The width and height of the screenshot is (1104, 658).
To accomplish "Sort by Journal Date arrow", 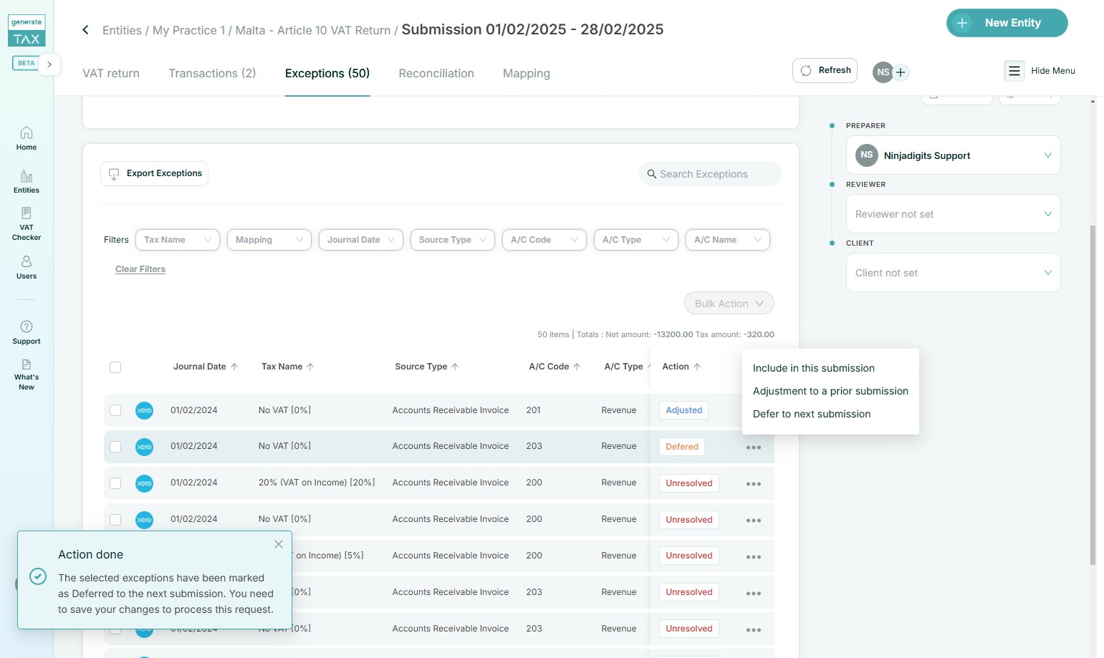I will 234,367.
